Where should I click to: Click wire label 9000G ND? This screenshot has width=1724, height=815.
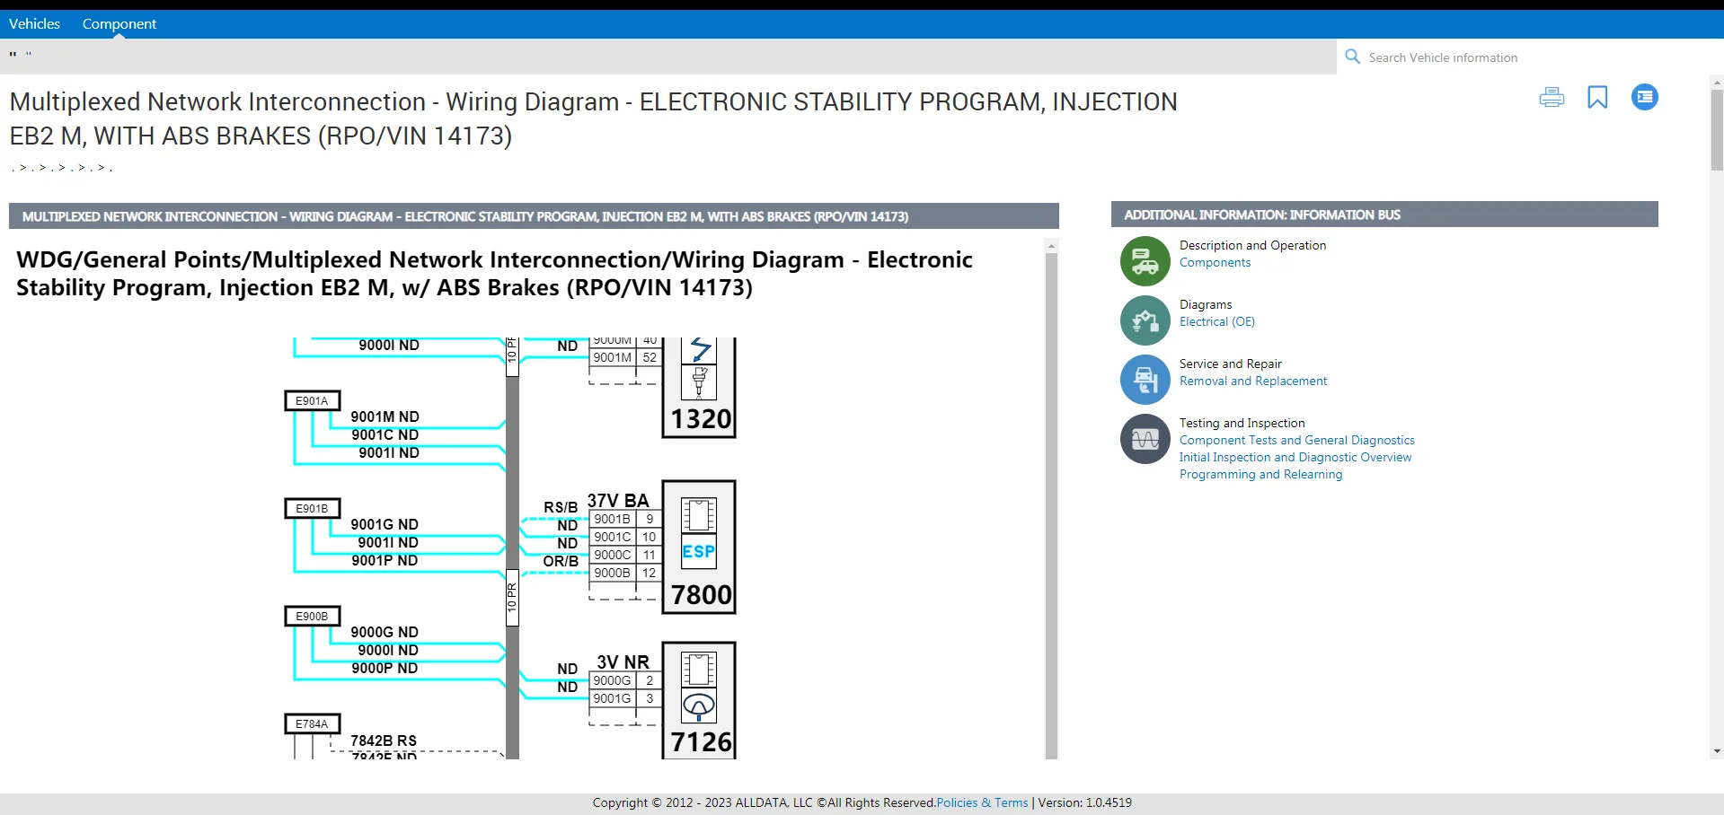click(385, 632)
